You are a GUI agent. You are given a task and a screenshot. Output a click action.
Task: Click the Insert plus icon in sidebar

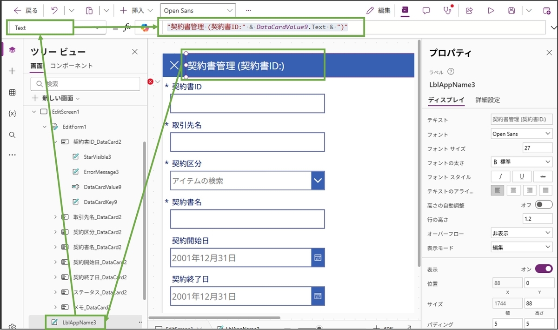(x=12, y=71)
